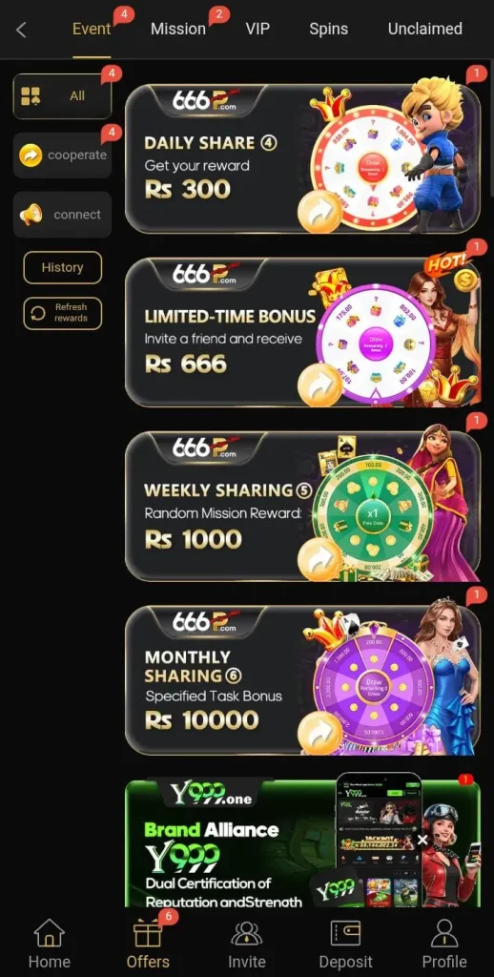
Task: Open the Profile person icon
Action: 444,933
